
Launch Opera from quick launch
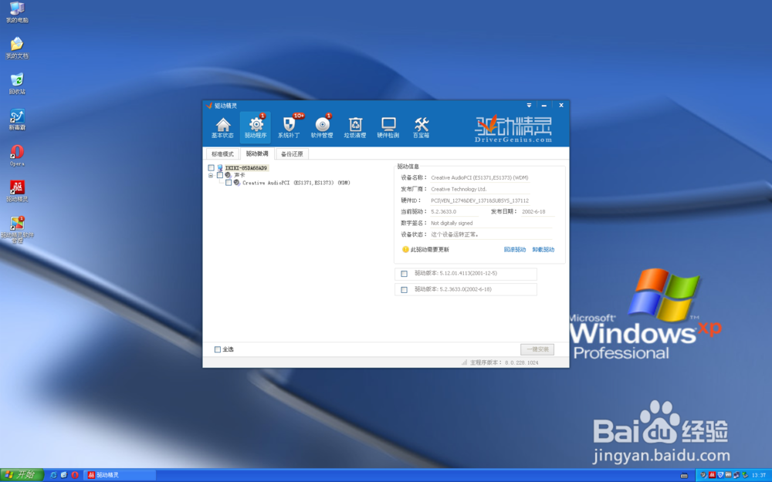coord(75,475)
